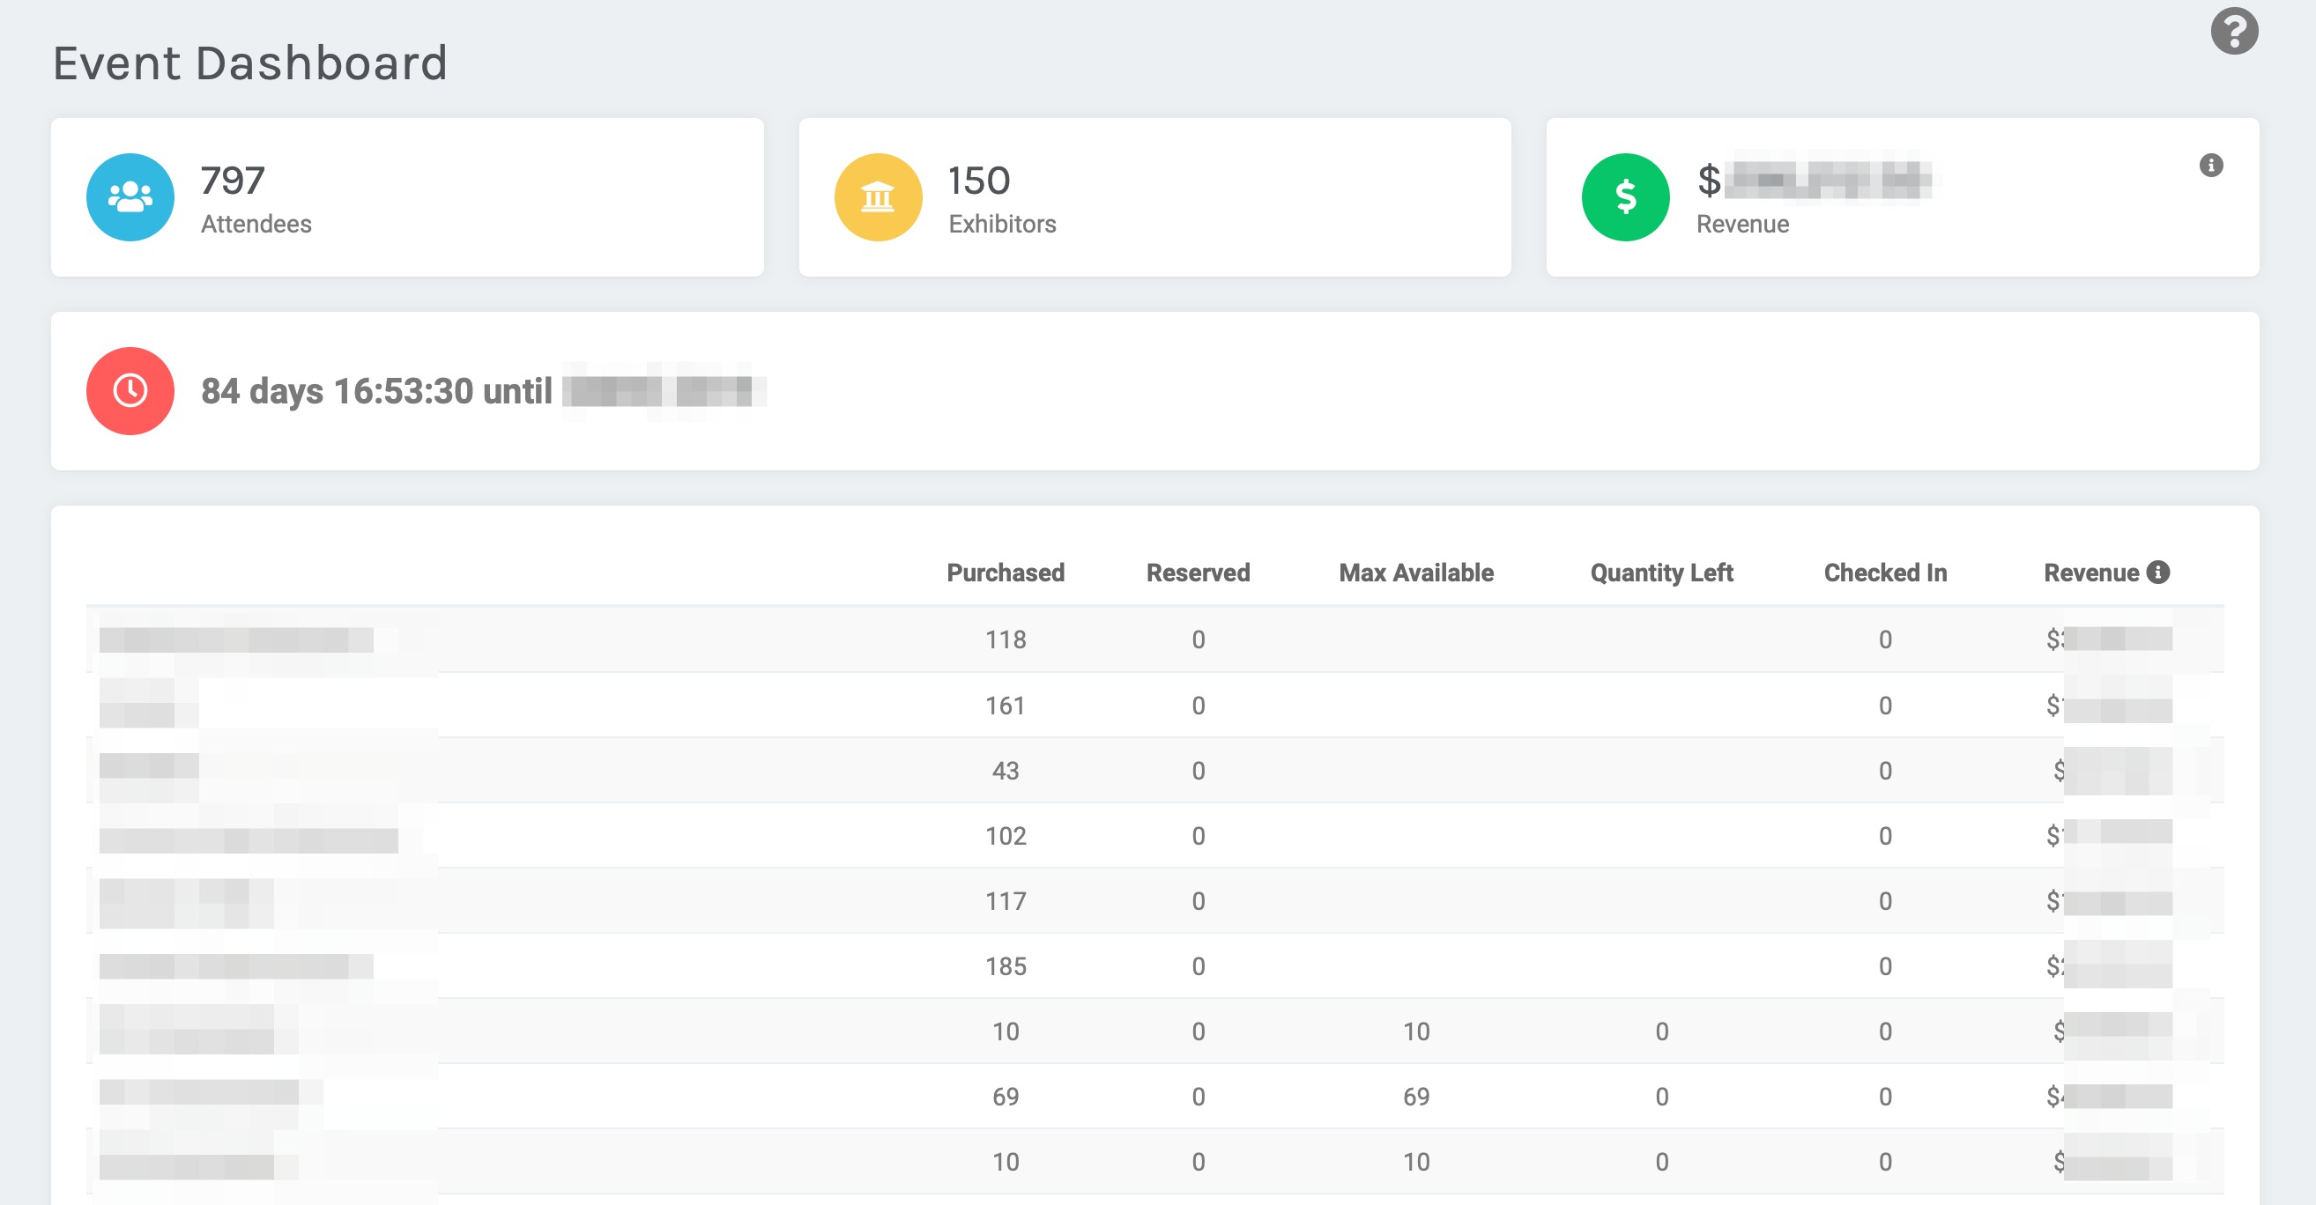Viewport: 2316px width, 1205px height.
Task: Click the Reserved column header
Action: coord(1197,573)
